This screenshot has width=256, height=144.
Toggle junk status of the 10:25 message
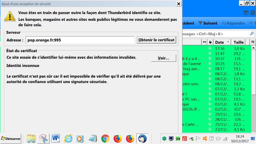coord(210,64)
